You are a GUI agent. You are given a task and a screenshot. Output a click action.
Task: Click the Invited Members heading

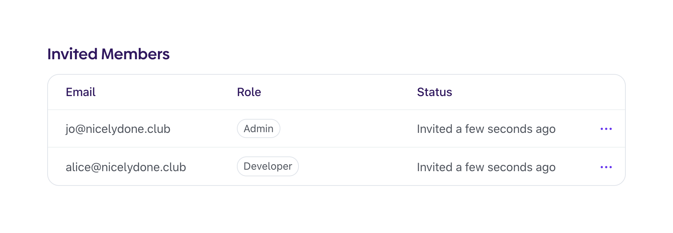pyautogui.click(x=108, y=54)
